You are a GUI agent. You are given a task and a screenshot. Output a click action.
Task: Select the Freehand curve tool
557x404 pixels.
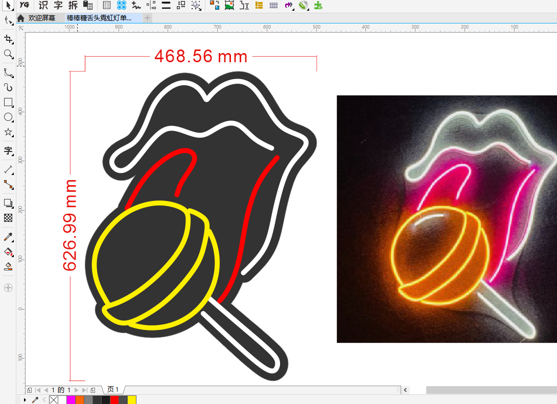click(x=8, y=73)
